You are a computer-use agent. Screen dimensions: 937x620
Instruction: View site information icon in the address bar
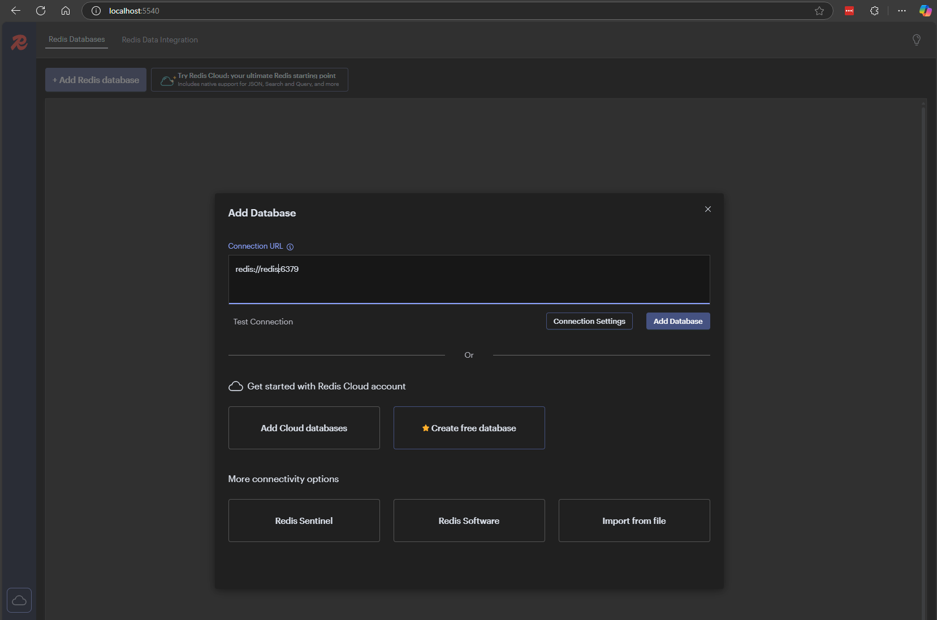96,11
